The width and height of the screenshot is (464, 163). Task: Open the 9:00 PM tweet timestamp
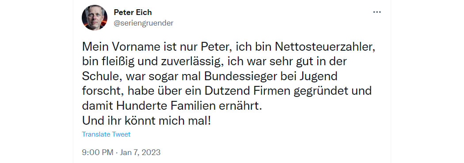click(98, 152)
